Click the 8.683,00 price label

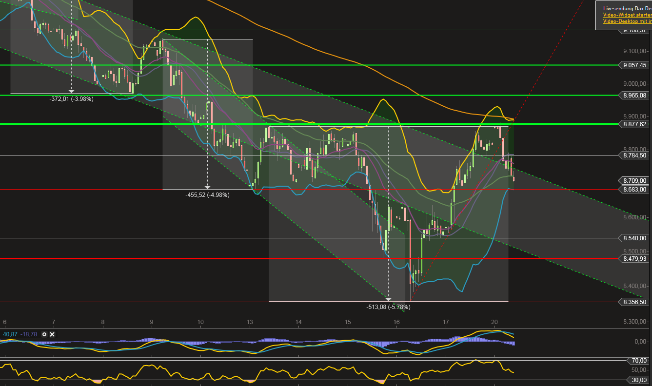[634, 189]
